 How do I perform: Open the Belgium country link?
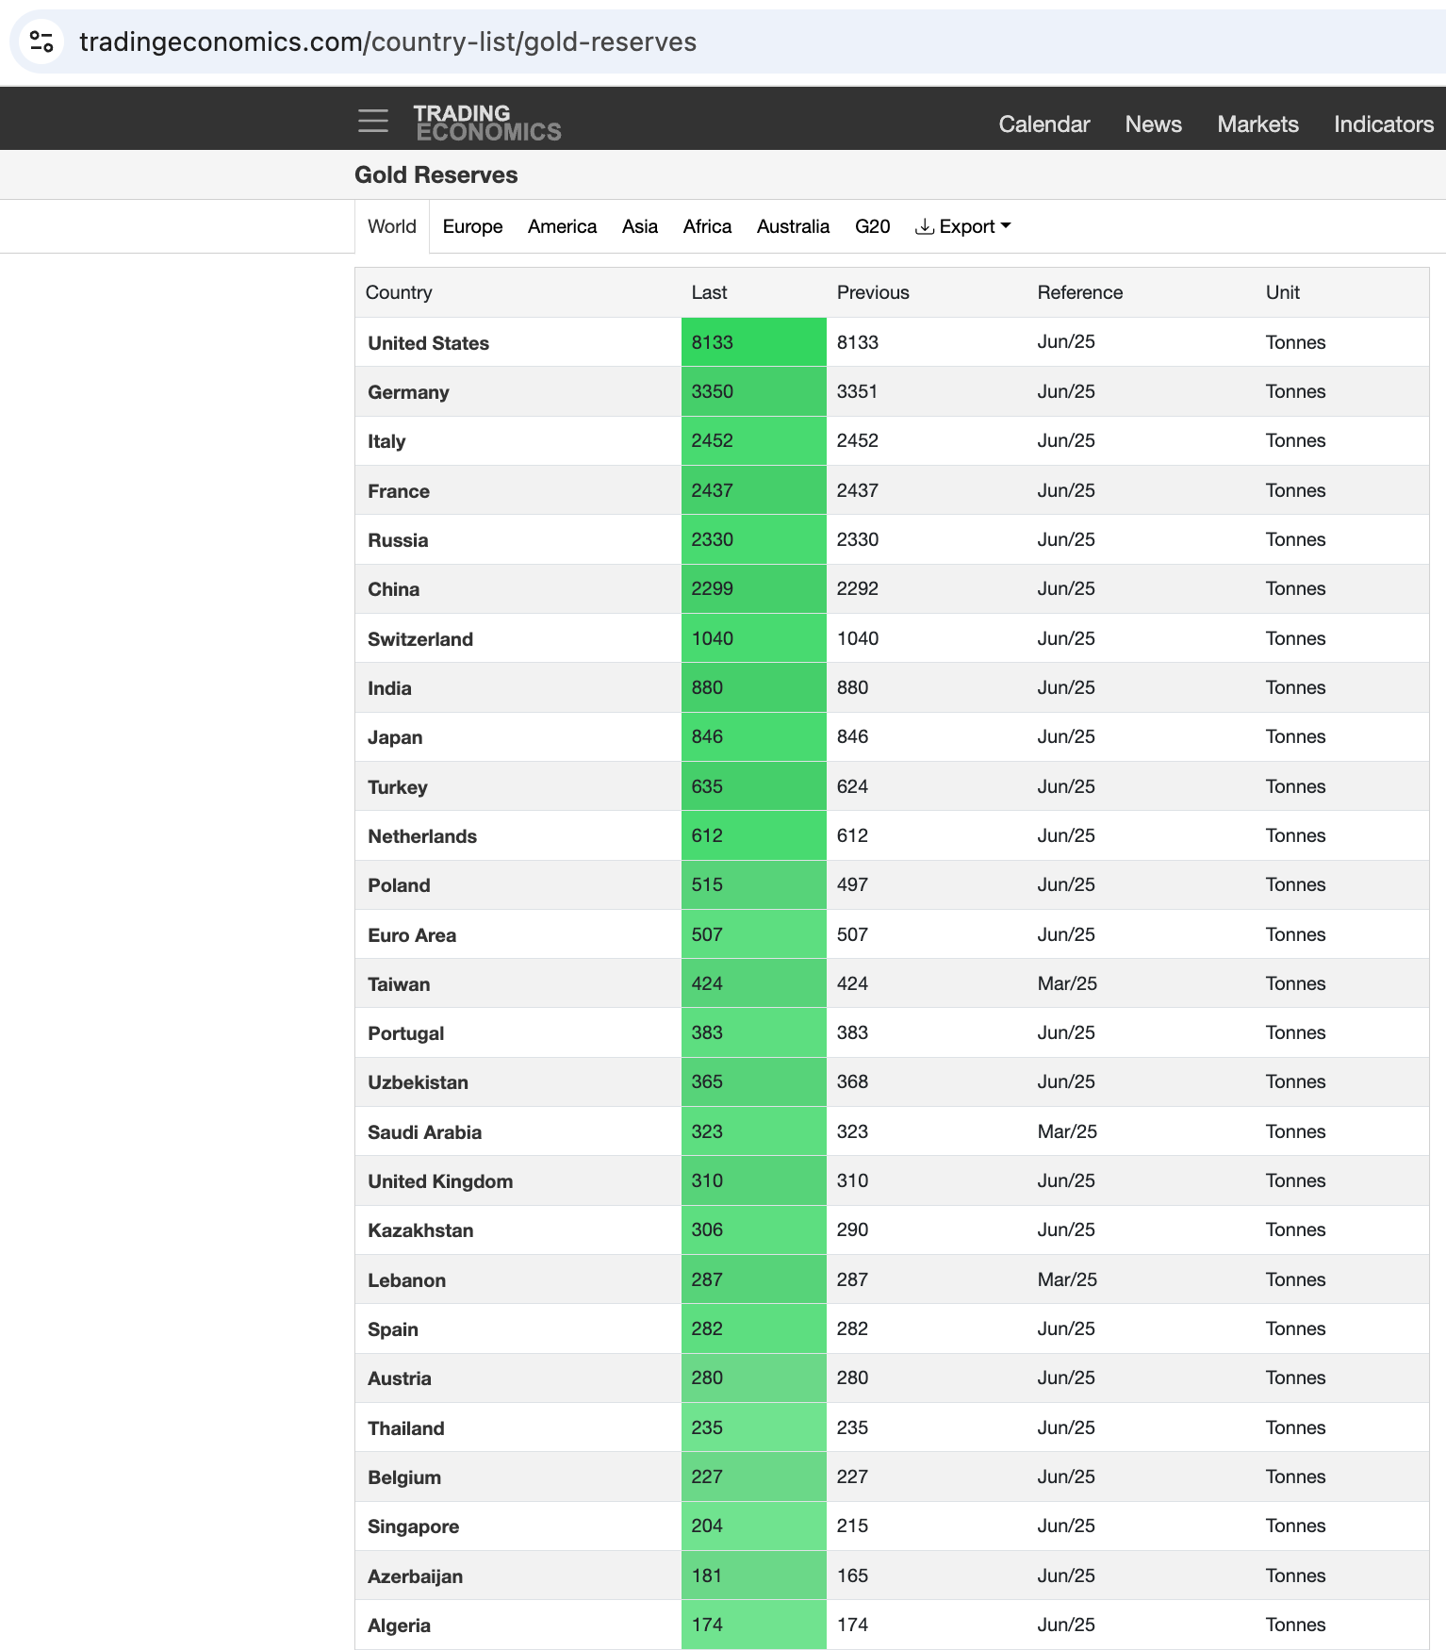[x=404, y=1477]
